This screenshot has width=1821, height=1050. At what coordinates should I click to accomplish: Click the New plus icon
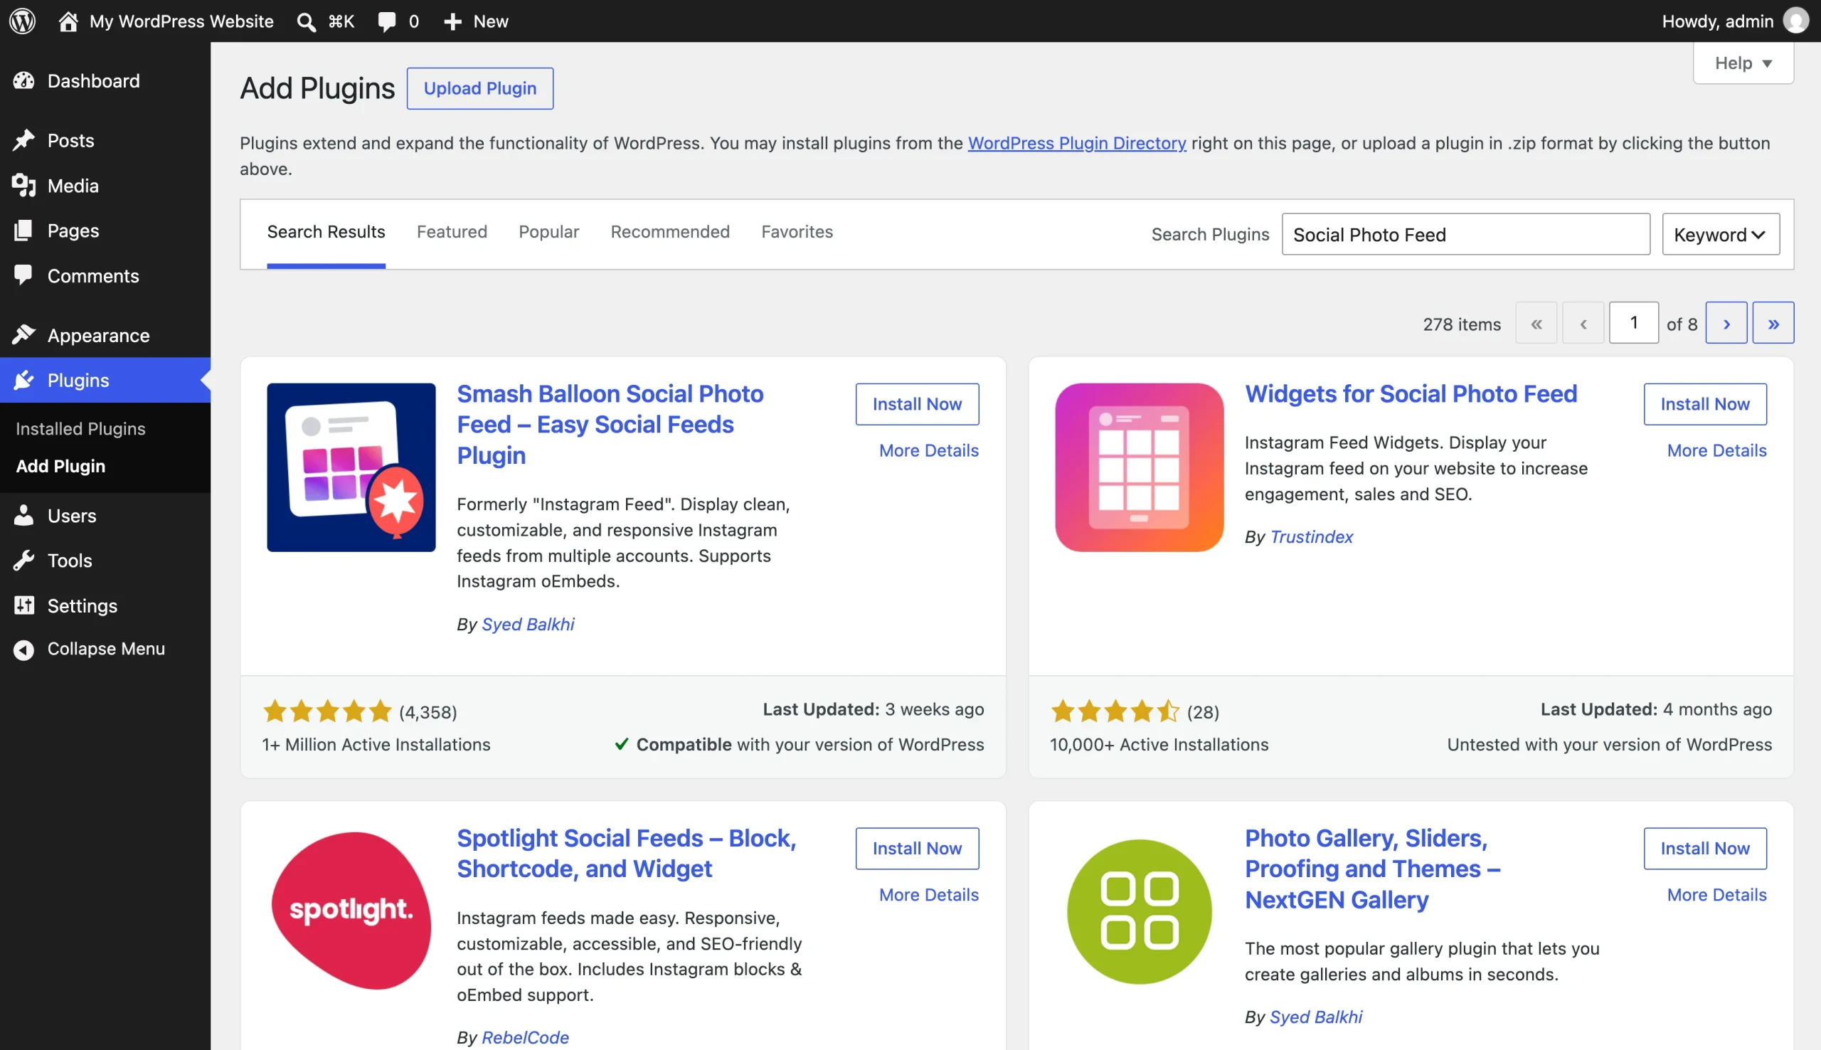[452, 21]
